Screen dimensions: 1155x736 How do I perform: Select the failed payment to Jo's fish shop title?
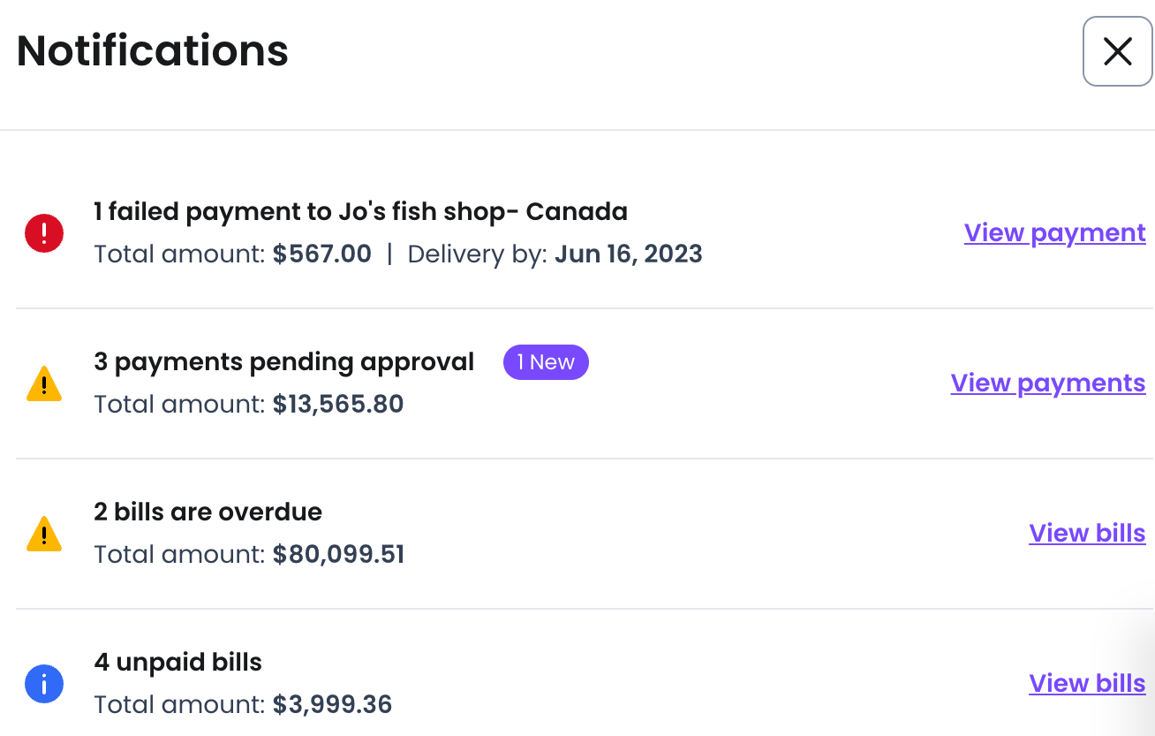(x=360, y=212)
